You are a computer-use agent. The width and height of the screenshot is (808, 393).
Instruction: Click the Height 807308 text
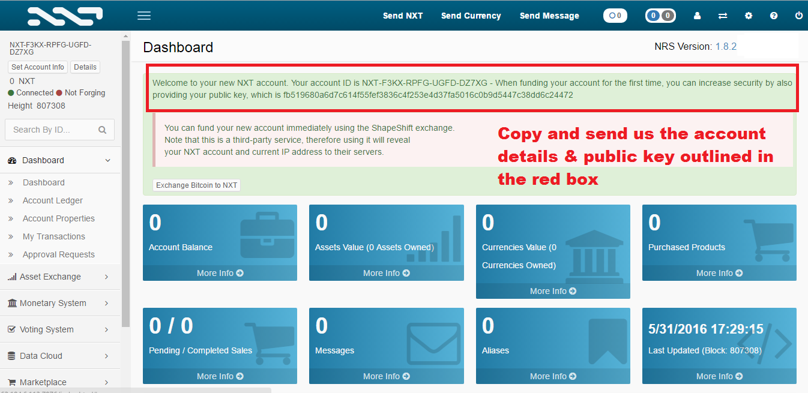pyautogui.click(x=37, y=106)
